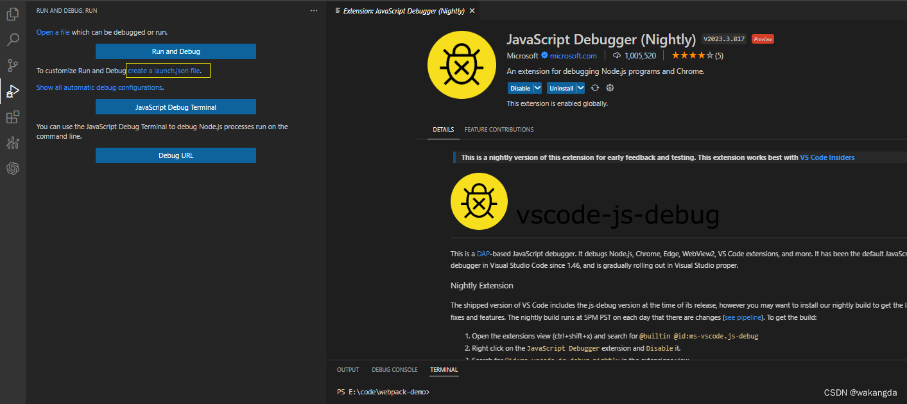Select the Extension: JavaScript Debugger editor tab
The image size is (907, 404).
pos(404,11)
